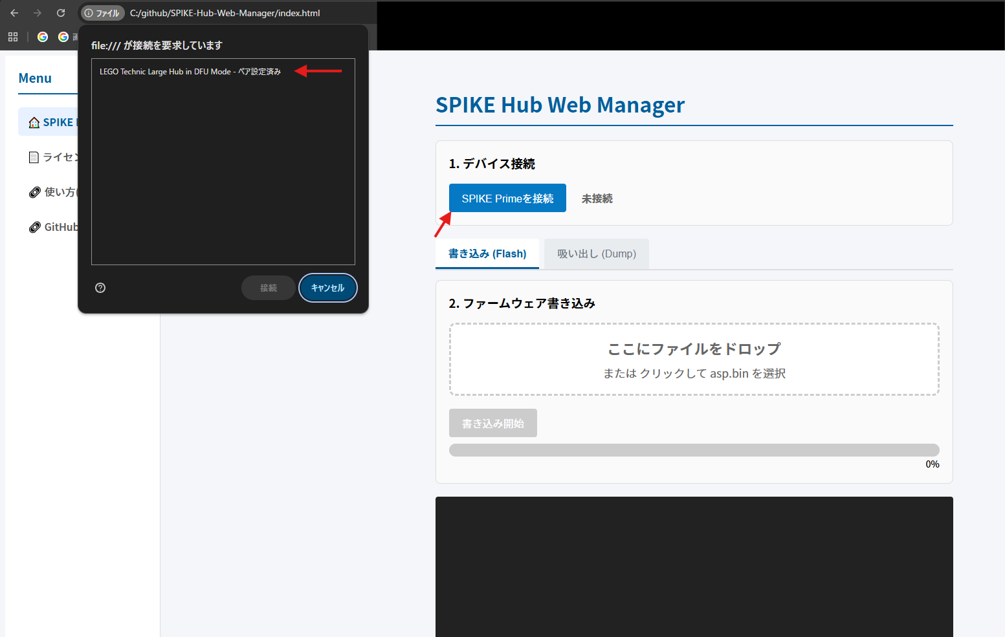Cancel the device connection dialog with キャンセル
Image resolution: width=1005 pixels, height=637 pixels.
pyautogui.click(x=328, y=288)
